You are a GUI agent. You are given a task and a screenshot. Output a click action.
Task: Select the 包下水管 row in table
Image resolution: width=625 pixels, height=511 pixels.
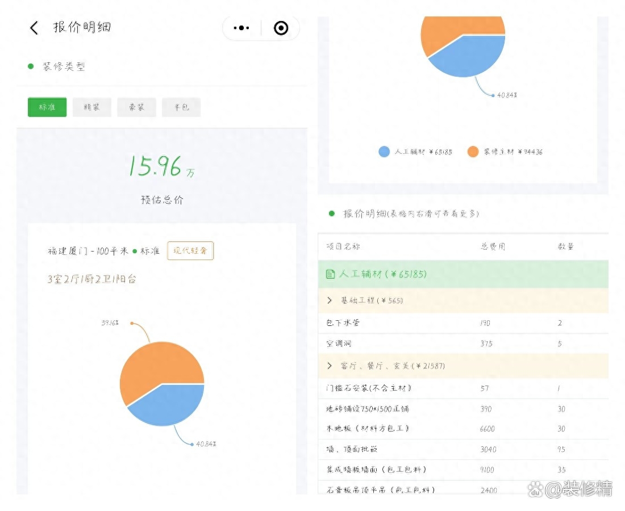point(463,322)
